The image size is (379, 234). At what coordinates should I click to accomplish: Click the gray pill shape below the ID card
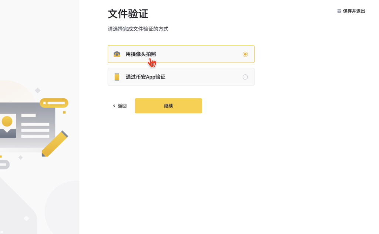(4, 165)
